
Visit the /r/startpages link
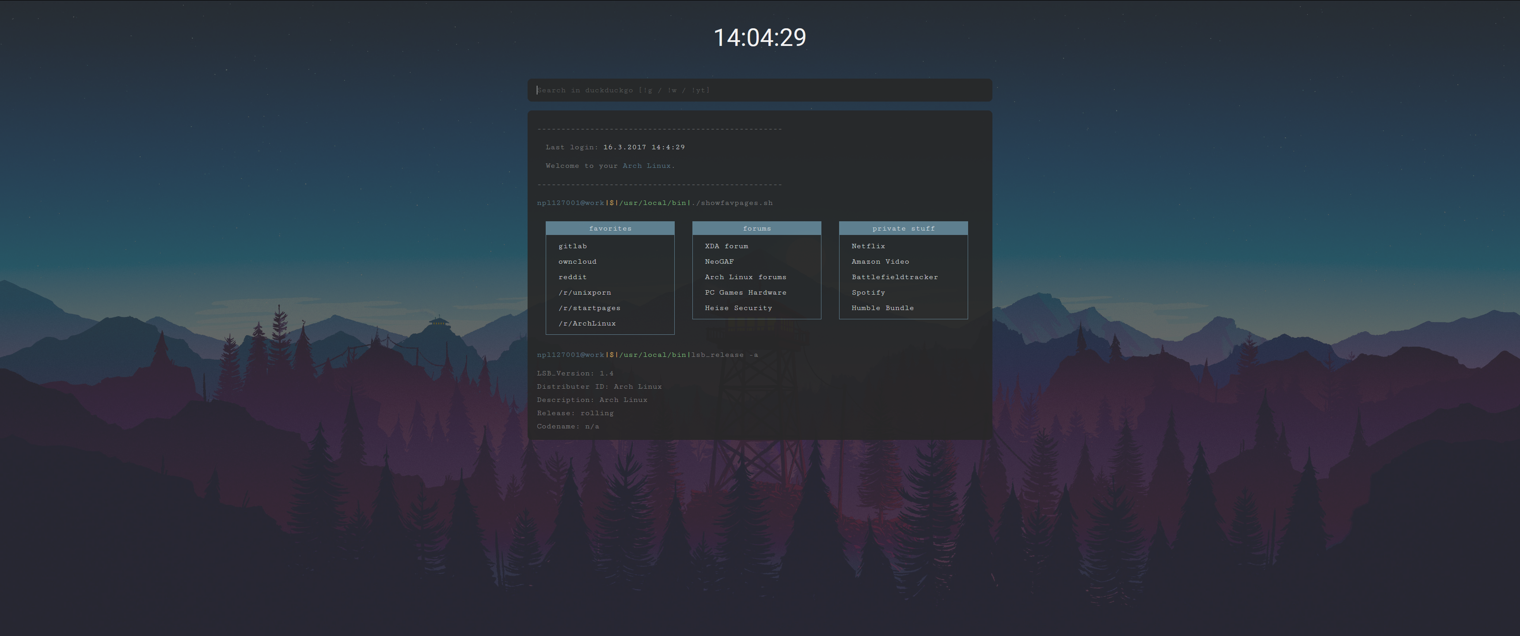[x=589, y=308]
